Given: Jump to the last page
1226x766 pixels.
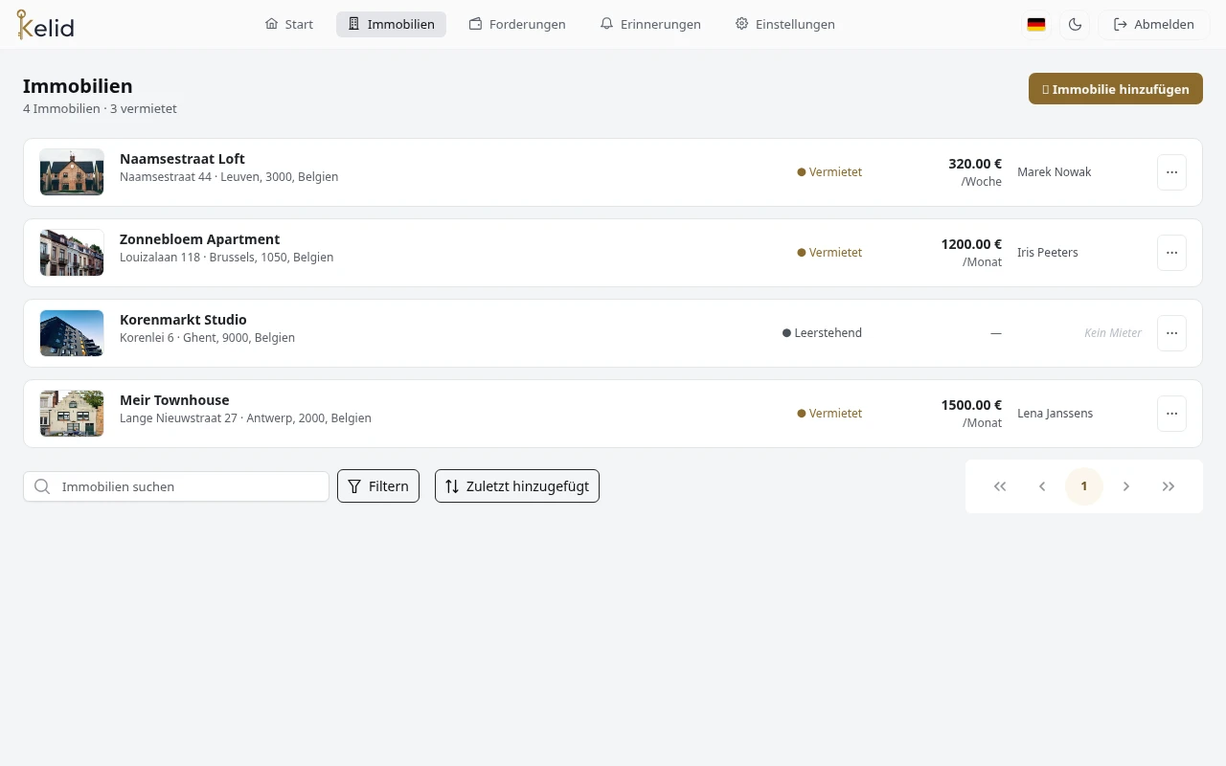Looking at the screenshot, I should point(1169,486).
